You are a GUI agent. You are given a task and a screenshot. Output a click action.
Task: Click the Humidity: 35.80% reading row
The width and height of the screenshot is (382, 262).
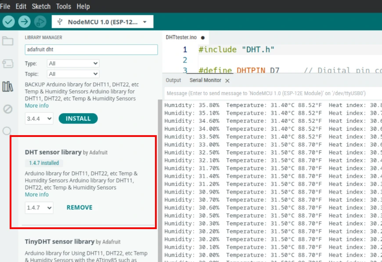[273, 105]
